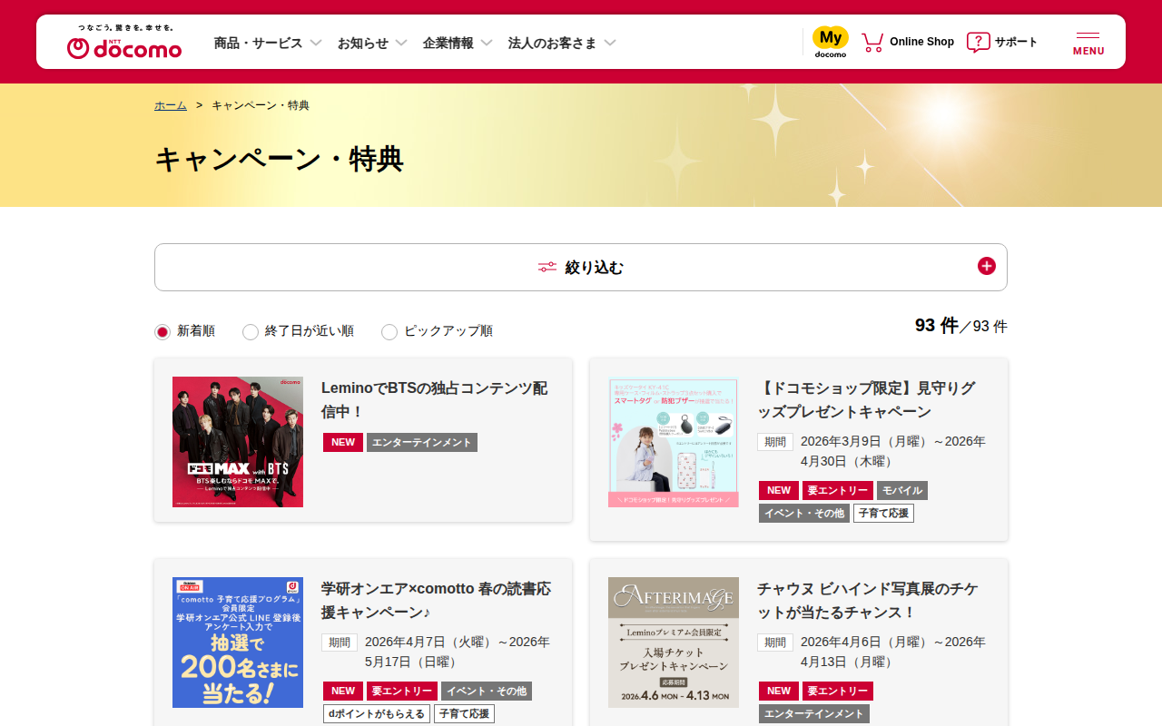Click the filter sliders icon beside 絞り込む

pyautogui.click(x=547, y=267)
